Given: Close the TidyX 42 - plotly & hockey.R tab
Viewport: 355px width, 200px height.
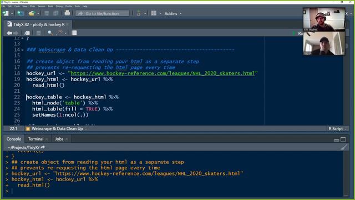Looking at the screenshot, I should [68, 24].
